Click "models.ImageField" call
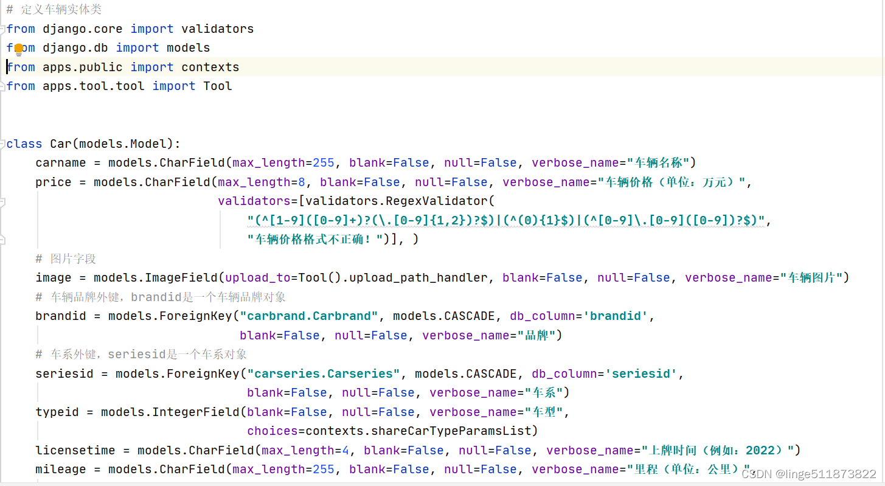Viewport: 885px width, 486px height. [x=156, y=277]
